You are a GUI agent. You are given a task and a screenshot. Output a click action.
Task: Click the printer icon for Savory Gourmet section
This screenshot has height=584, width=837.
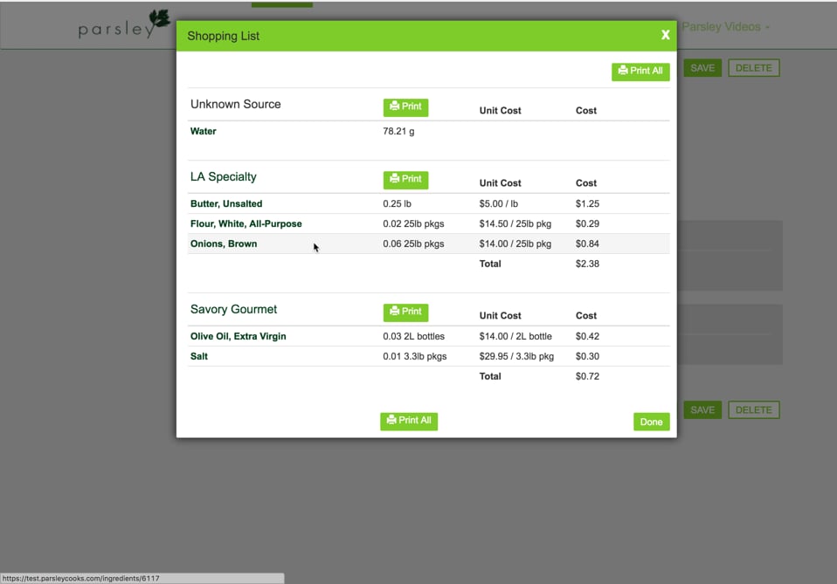click(x=395, y=312)
